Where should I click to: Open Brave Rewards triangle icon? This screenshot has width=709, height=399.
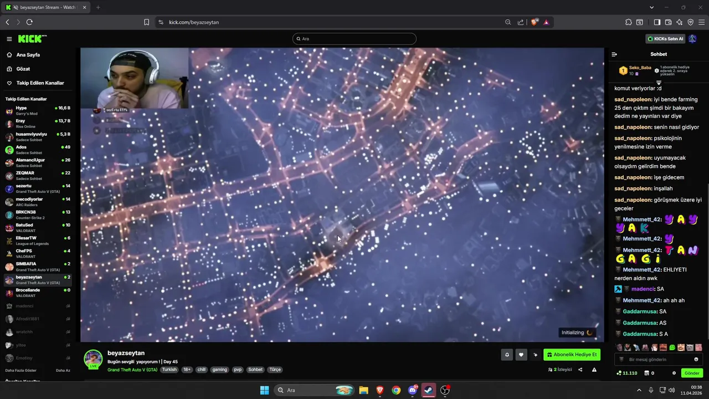(546, 22)
